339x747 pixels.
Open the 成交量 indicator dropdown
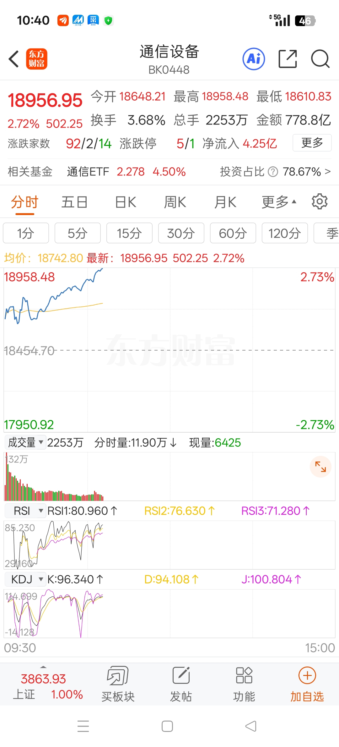(x=25, y=442)
